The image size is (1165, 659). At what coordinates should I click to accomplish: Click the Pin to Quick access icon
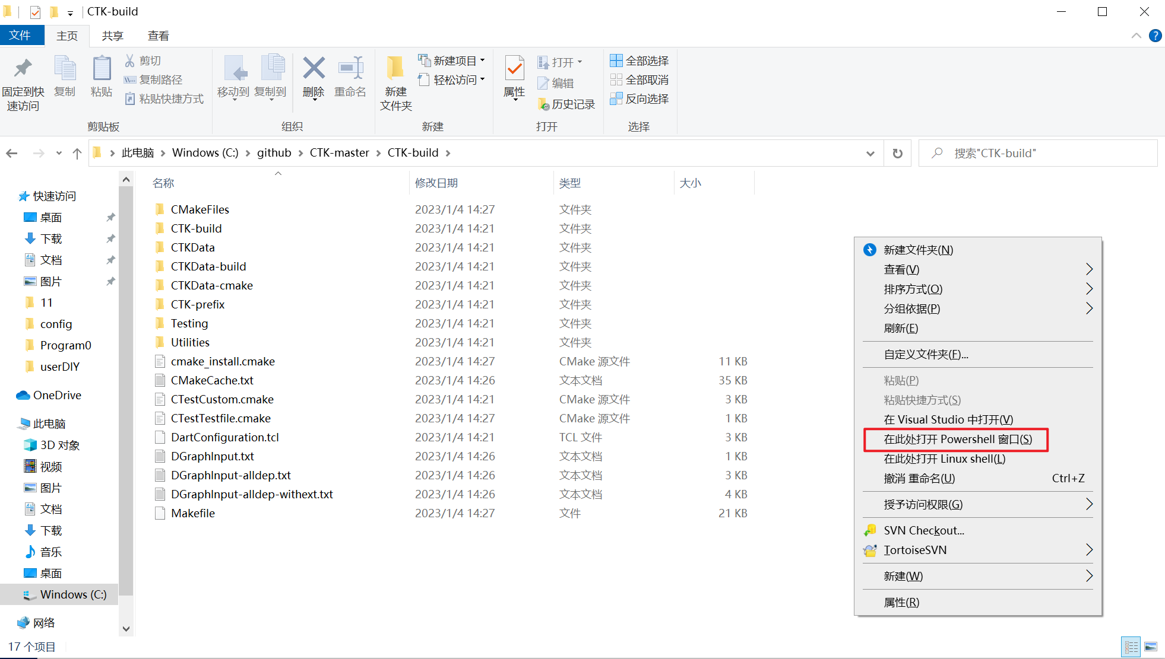tap(23, 68)
